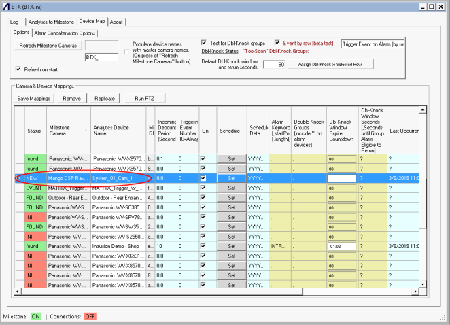Click Intrusion Demo - Shop device name cell

118,246
